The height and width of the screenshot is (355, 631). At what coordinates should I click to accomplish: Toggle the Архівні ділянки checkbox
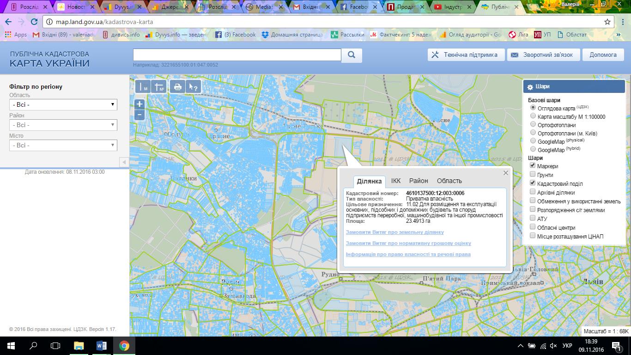point(533,192)
